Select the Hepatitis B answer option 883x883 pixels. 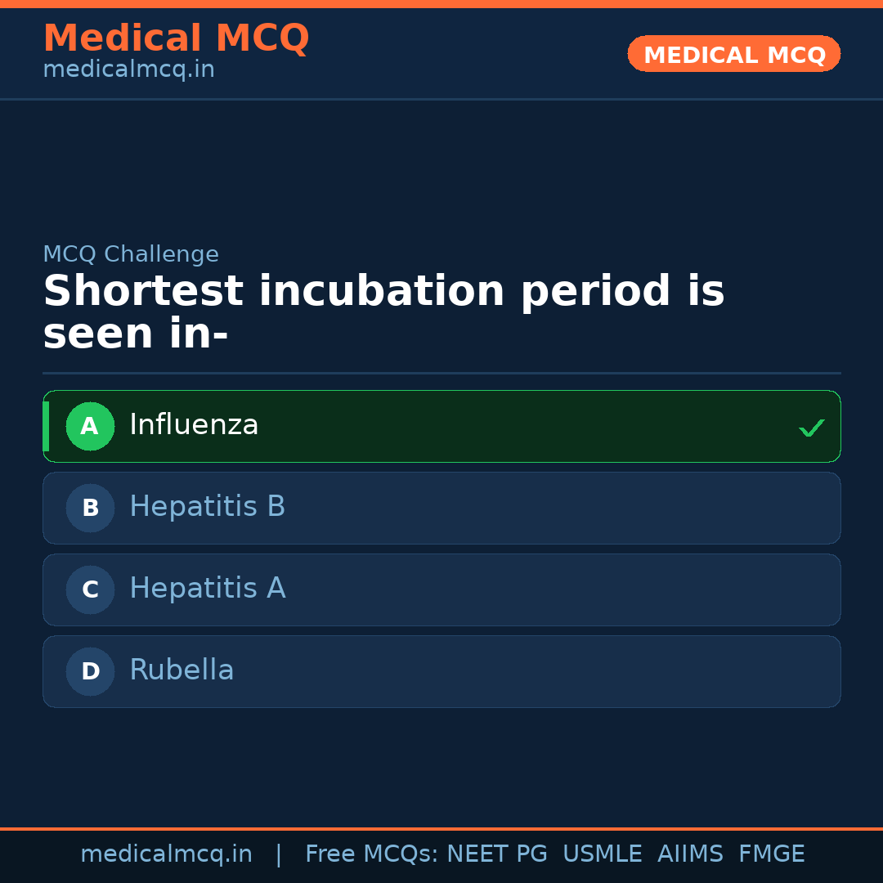208,507
